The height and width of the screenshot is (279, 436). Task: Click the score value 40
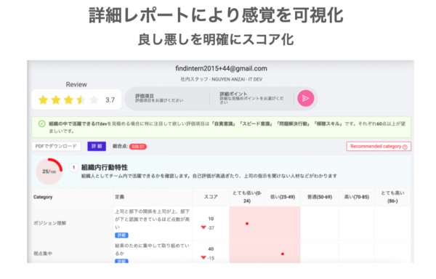pyautogui.click(x=211, y=249)
